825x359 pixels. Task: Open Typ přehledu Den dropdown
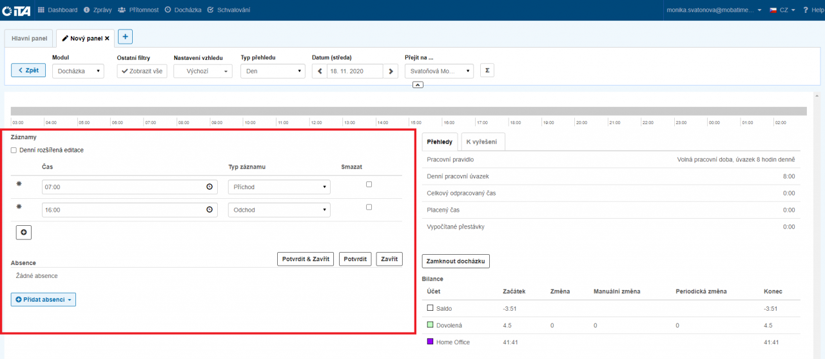[x=273, y=71]
